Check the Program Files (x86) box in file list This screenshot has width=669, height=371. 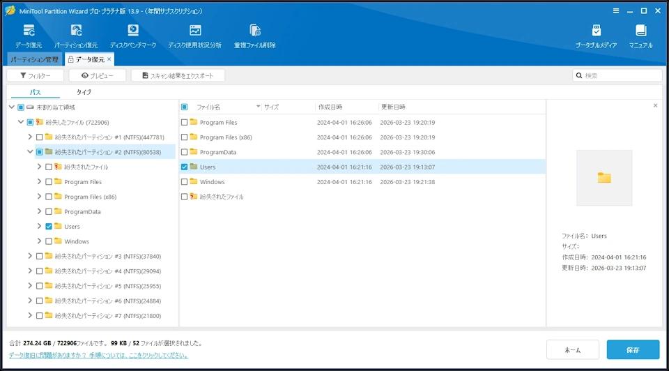pyautogui.click(x=184, y=137)
